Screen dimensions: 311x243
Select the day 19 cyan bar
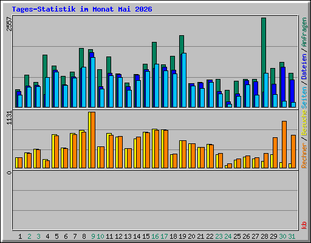click(184, 80)
